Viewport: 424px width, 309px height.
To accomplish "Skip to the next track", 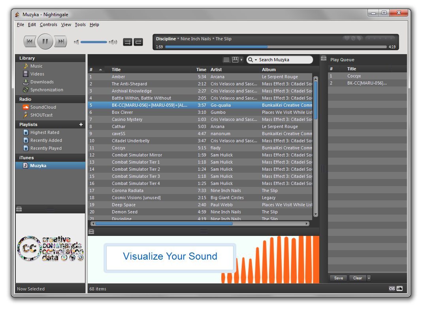I will 61,41.
